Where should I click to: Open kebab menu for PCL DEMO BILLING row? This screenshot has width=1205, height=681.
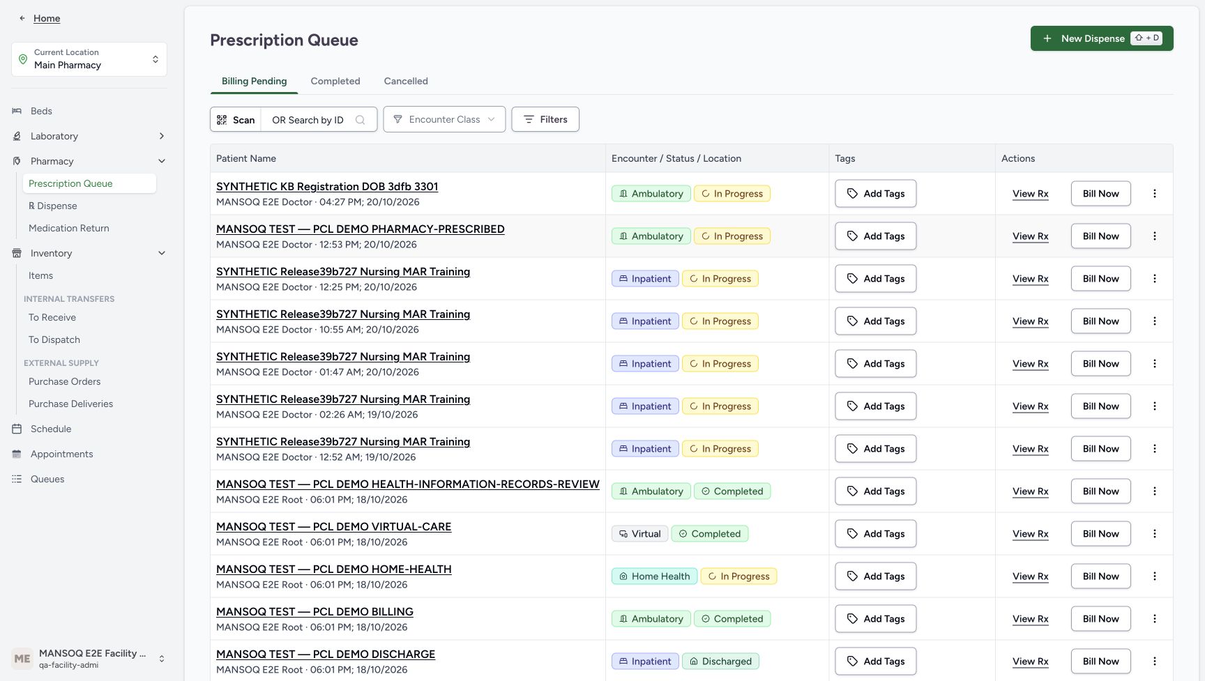(1155, 619)
